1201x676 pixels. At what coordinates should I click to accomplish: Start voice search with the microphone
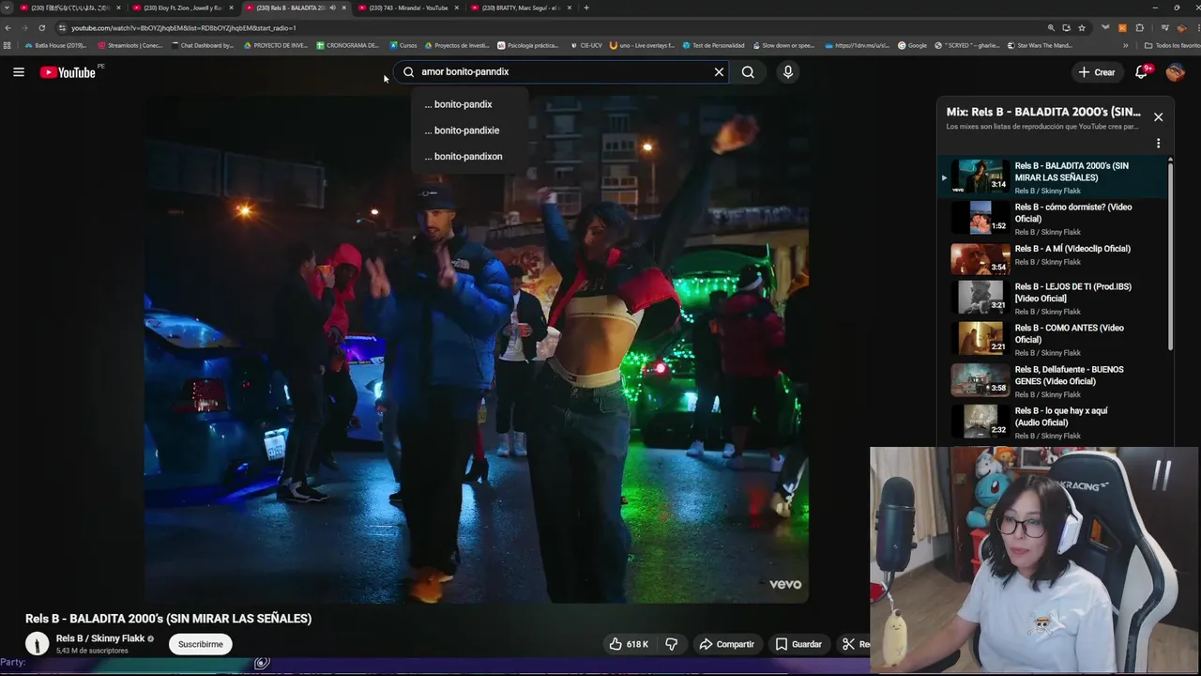click(x=787, y=71)
